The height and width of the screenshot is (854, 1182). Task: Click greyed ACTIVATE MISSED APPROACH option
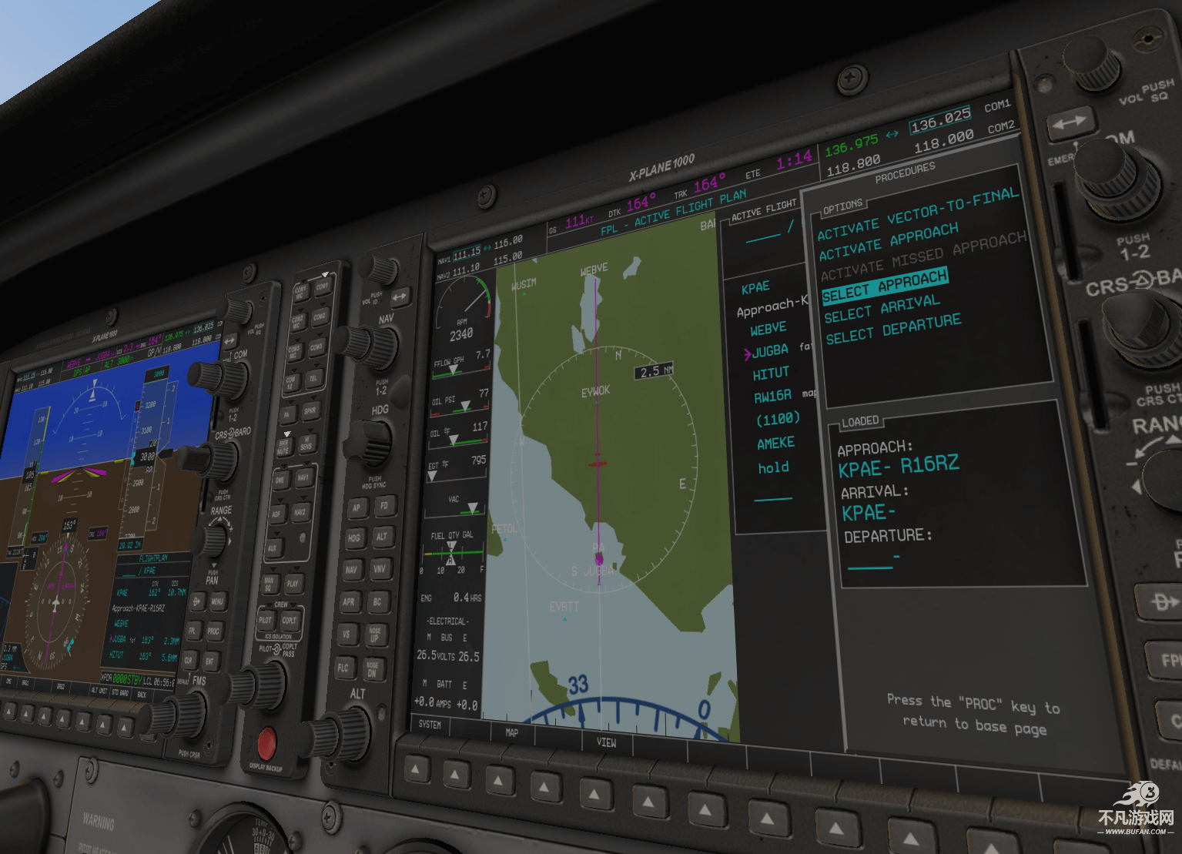click(x=923, y=256)
